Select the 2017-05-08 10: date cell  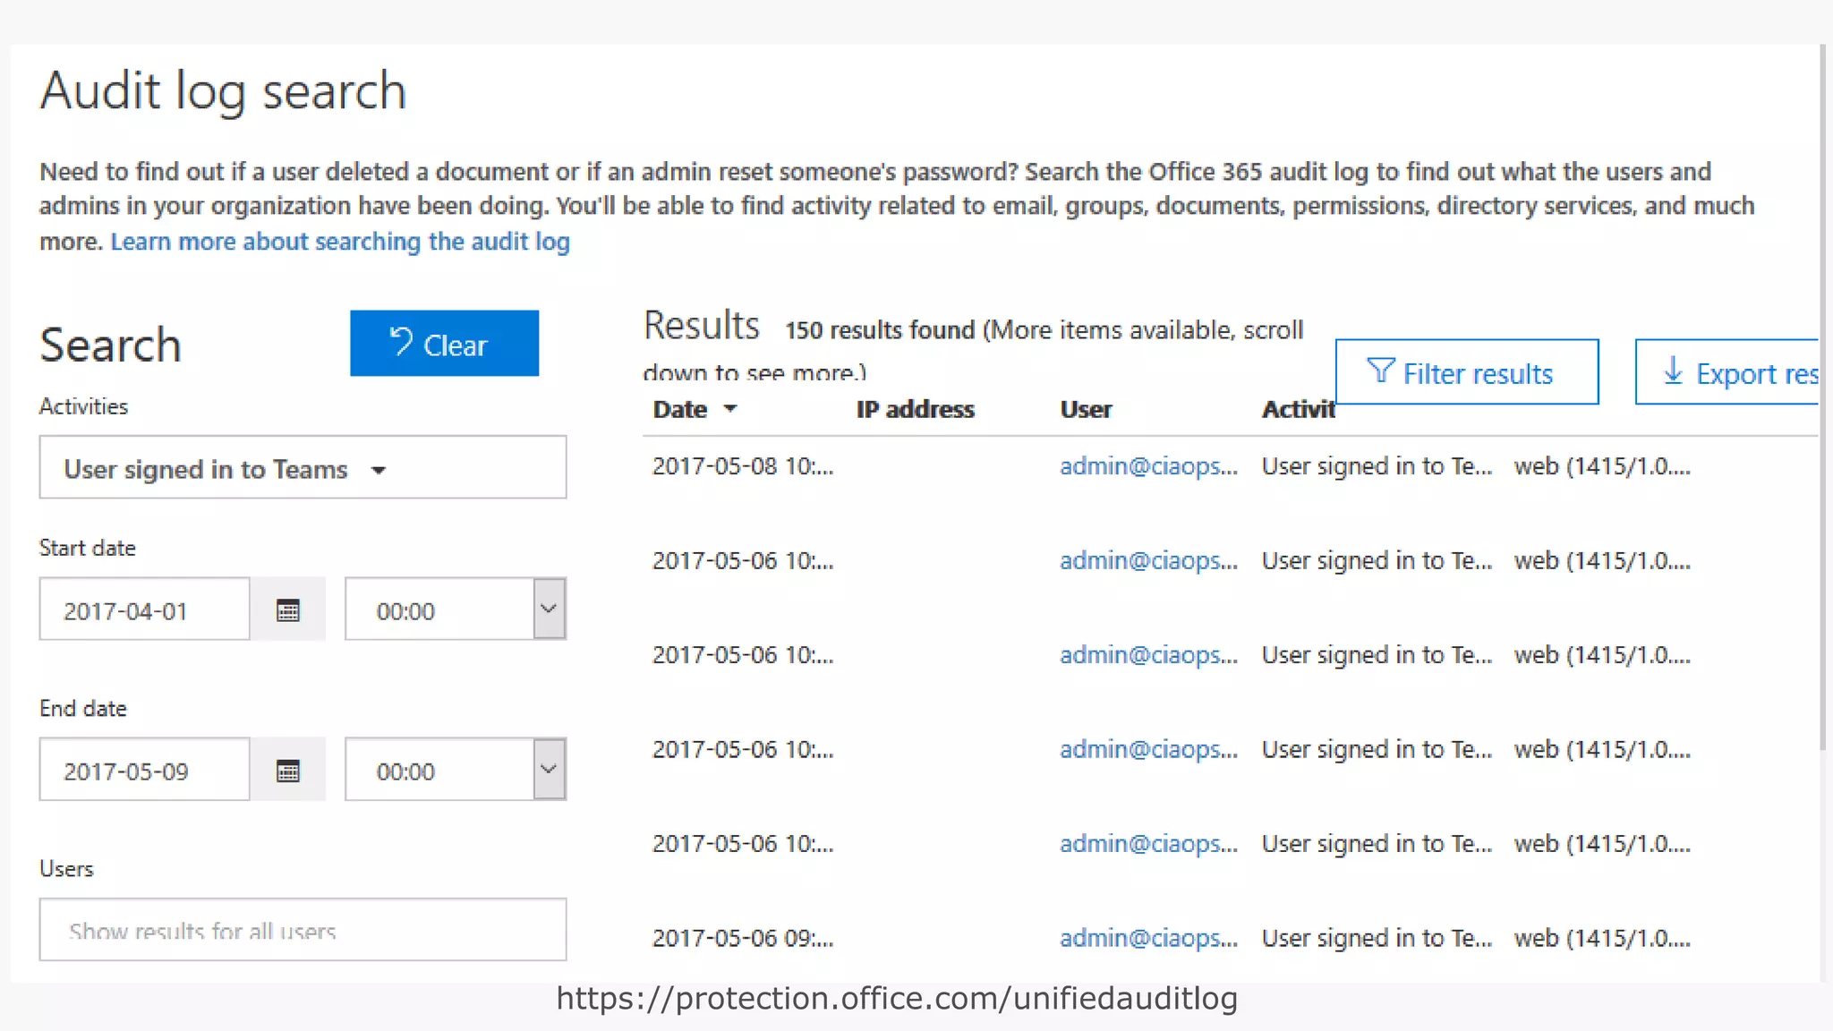coord(743,466)
